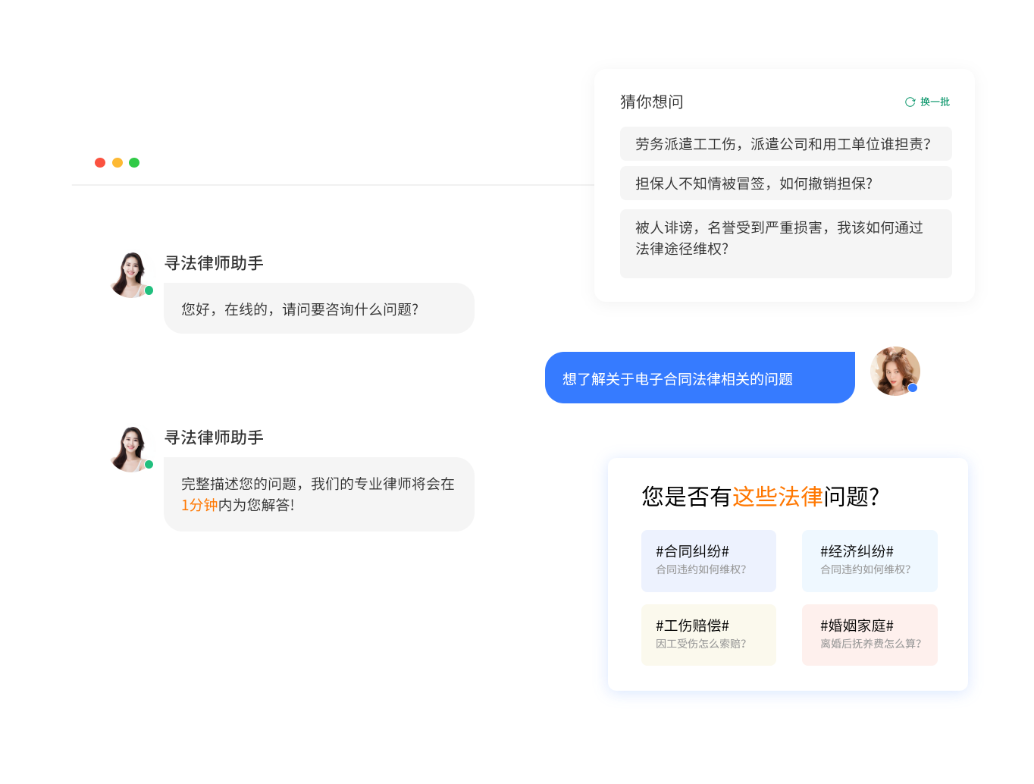Click the refresh icon next to 换一批
Screen dimensions: 1034x784
[x=910, y=102]
